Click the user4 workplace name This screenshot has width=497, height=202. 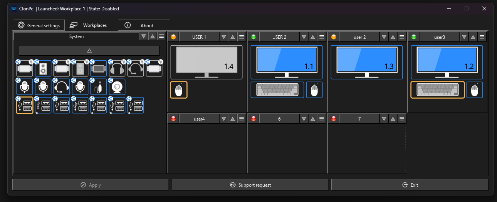coord(199,119)
